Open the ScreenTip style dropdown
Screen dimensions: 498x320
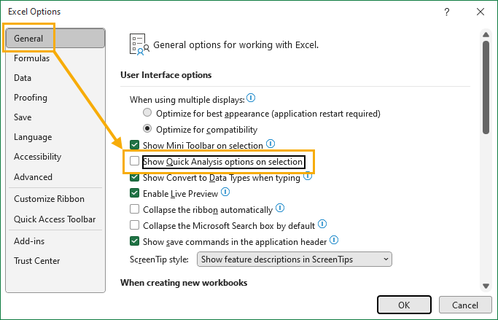294,259
